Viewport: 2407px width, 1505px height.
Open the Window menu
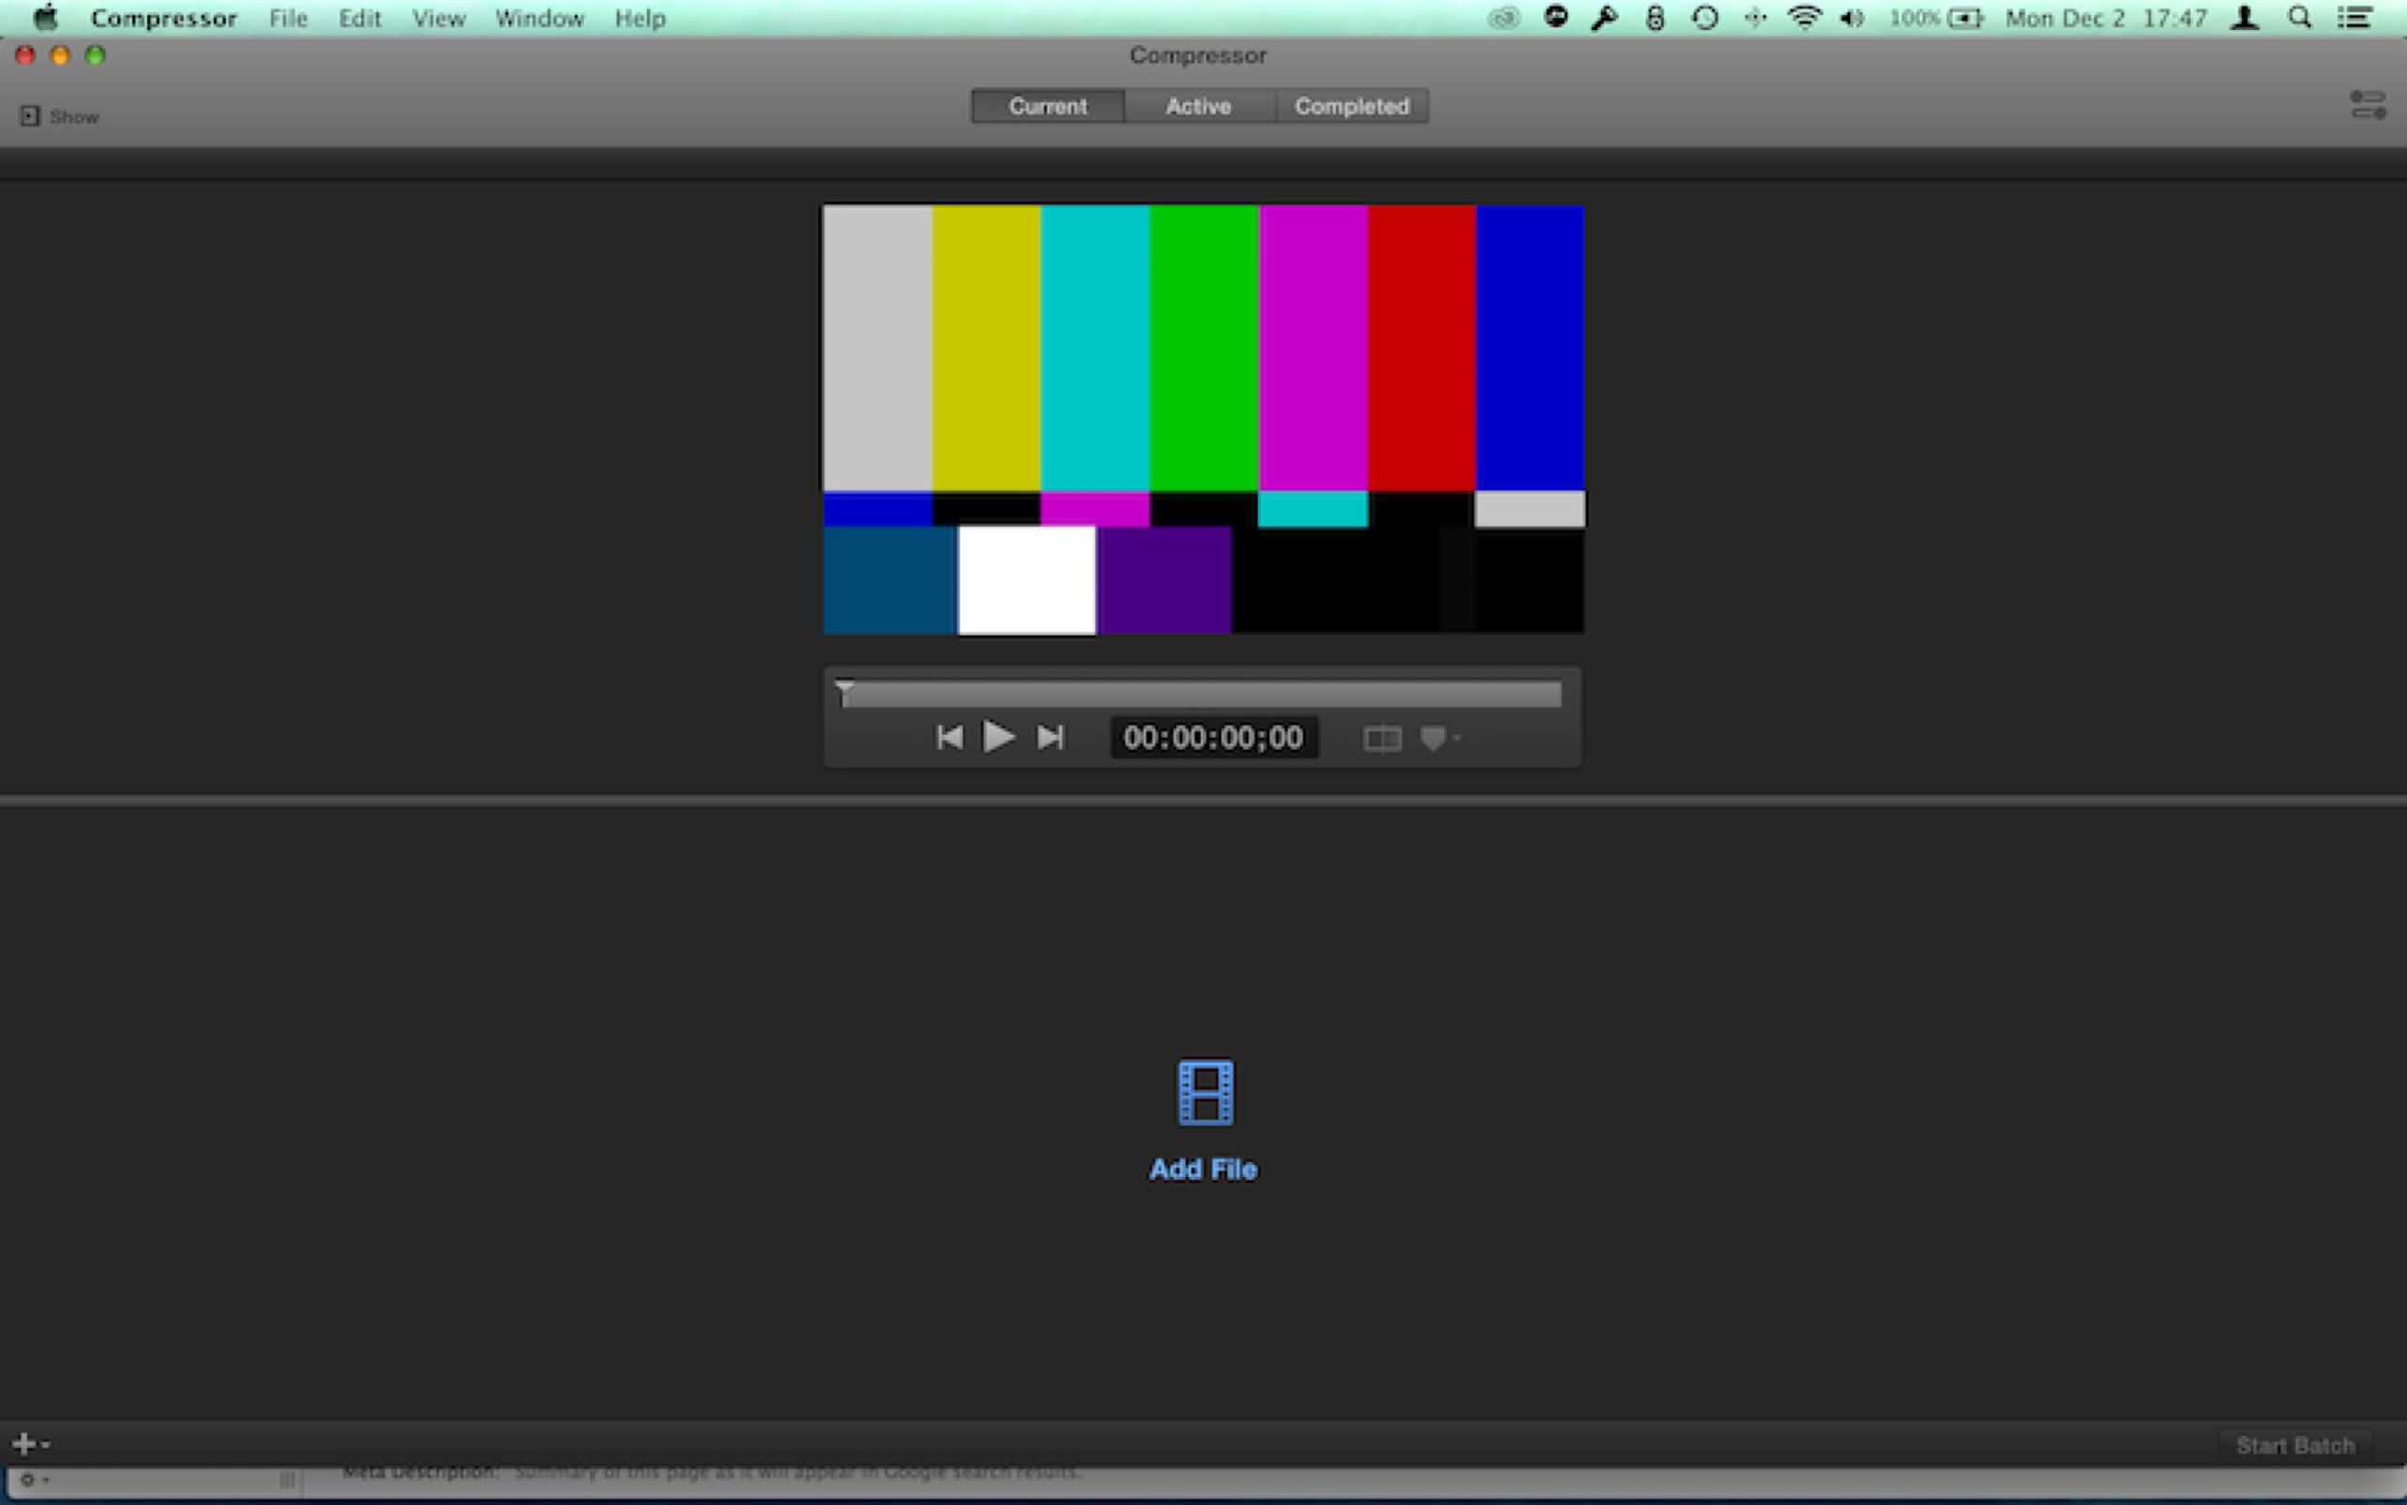(x=539, y=18)
